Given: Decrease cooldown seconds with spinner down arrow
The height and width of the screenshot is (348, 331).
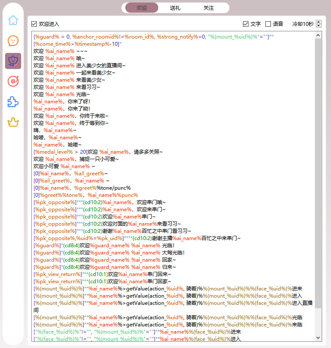Looking at the screenshot, I should pos(319,26).
